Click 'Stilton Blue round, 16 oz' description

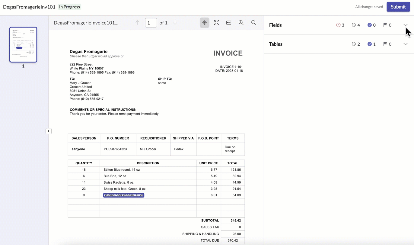point(122,170)
